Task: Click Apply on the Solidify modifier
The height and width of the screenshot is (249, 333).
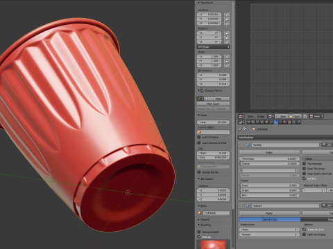Action: tap(269, 152)
